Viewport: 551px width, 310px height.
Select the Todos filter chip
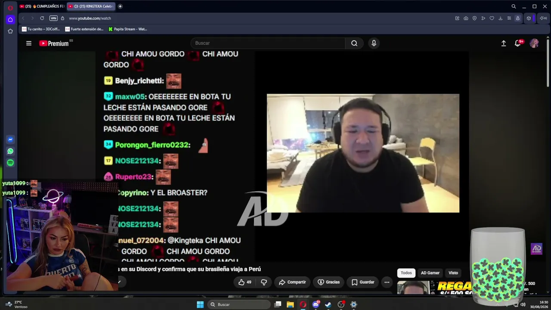coord(406,273)
